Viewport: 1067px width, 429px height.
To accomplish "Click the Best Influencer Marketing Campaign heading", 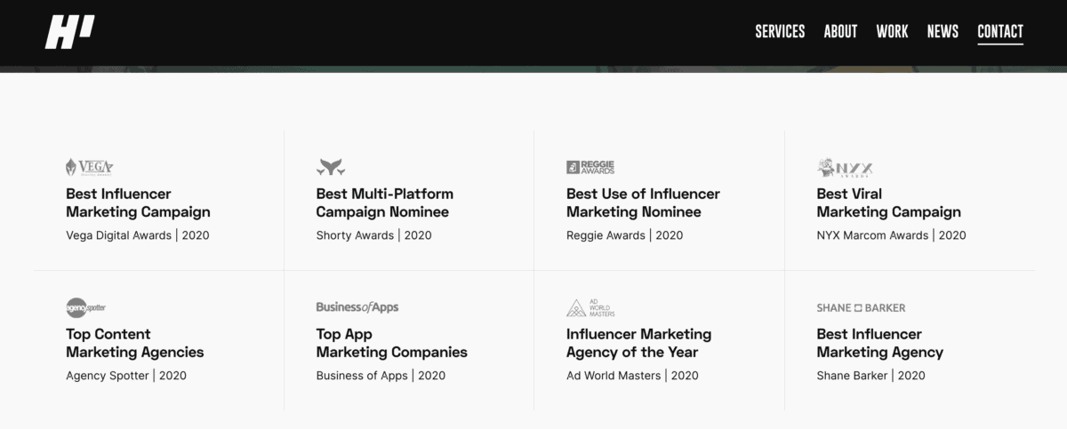I will (x=138, y=203).
